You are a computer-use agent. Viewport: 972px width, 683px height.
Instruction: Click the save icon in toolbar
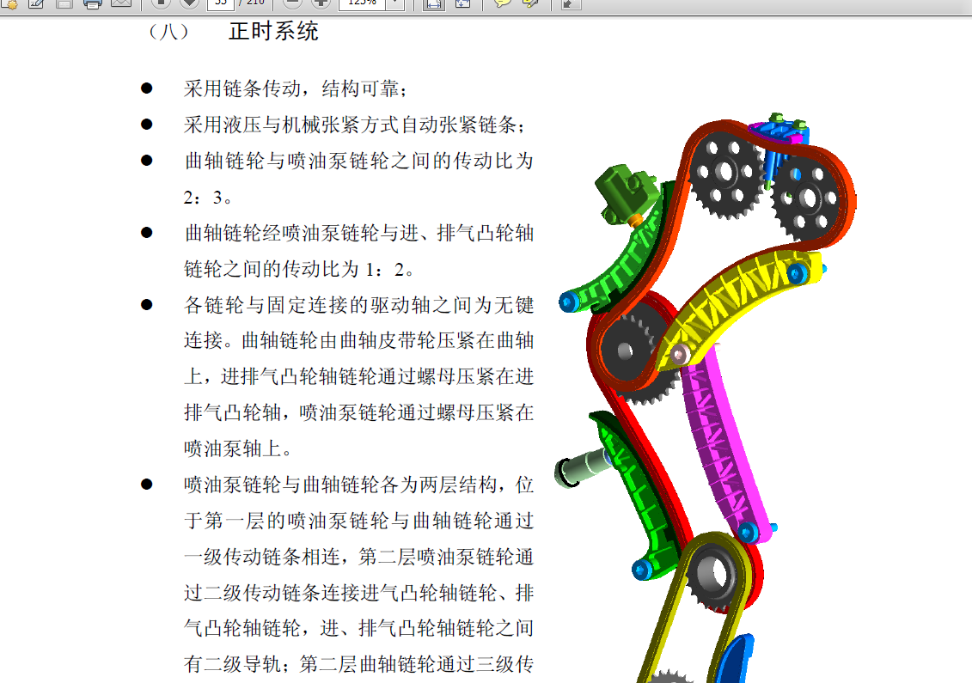pos(64,3)
